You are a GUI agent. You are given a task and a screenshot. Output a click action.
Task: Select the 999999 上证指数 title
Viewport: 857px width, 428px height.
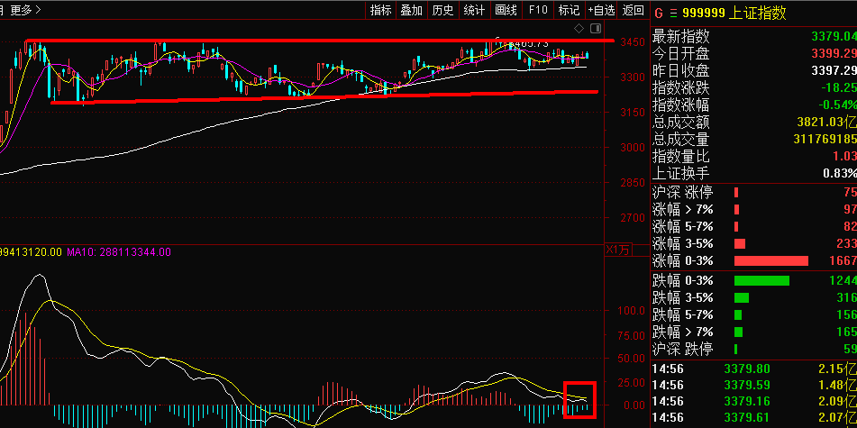click(x=734, y=14)
